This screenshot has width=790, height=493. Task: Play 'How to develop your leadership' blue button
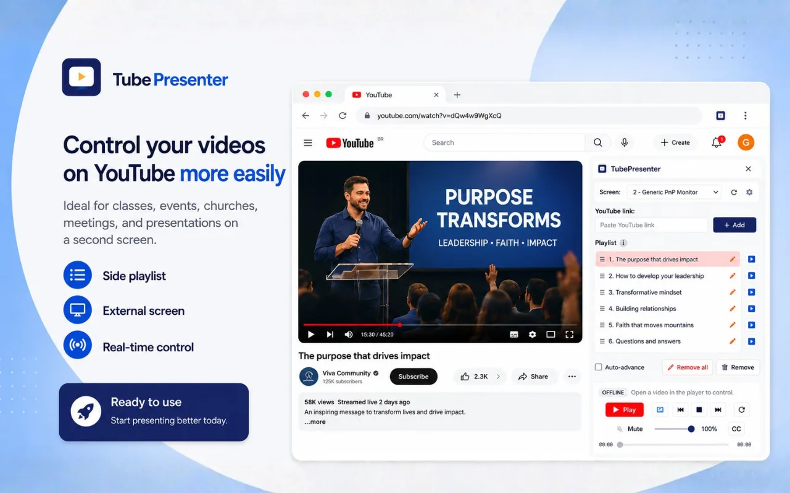pos(751,276)
